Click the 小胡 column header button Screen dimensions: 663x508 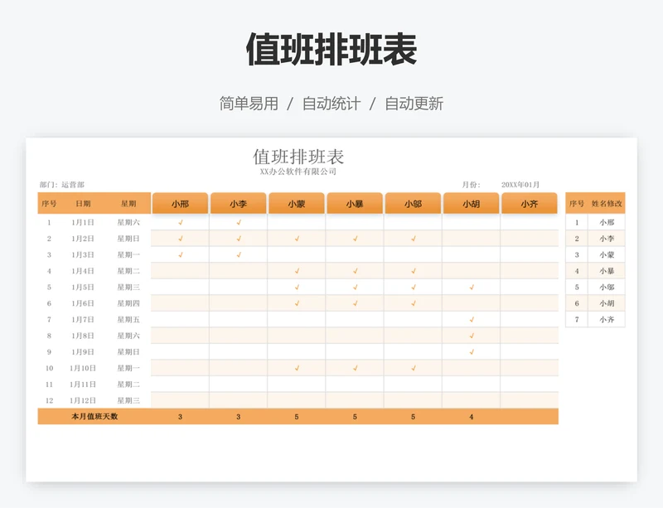471,204
